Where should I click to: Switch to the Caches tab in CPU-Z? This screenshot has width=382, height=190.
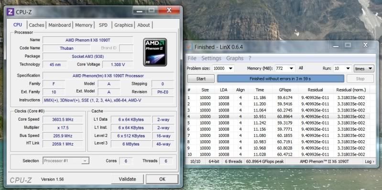coord(36,25)
